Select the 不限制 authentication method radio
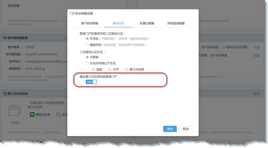This screenshot has width=268, height=148. click(x=87, y=57)
